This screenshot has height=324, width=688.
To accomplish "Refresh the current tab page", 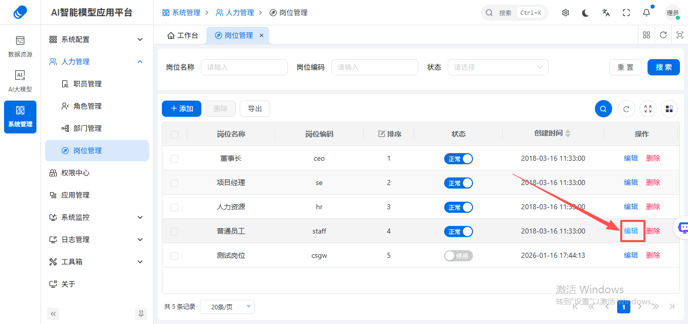I will (663, 35).
